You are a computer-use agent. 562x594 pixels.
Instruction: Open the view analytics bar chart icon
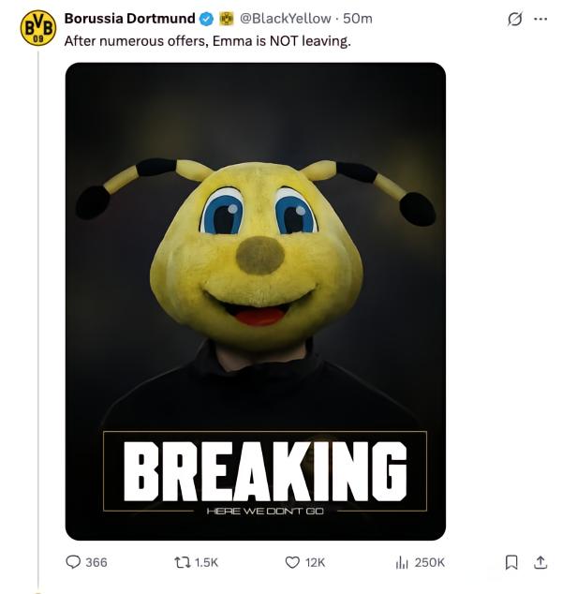coord(402,562)
